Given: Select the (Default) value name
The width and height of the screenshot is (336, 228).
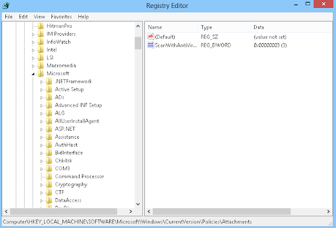Looking at the screenshot, I should (x=165, y=37).
